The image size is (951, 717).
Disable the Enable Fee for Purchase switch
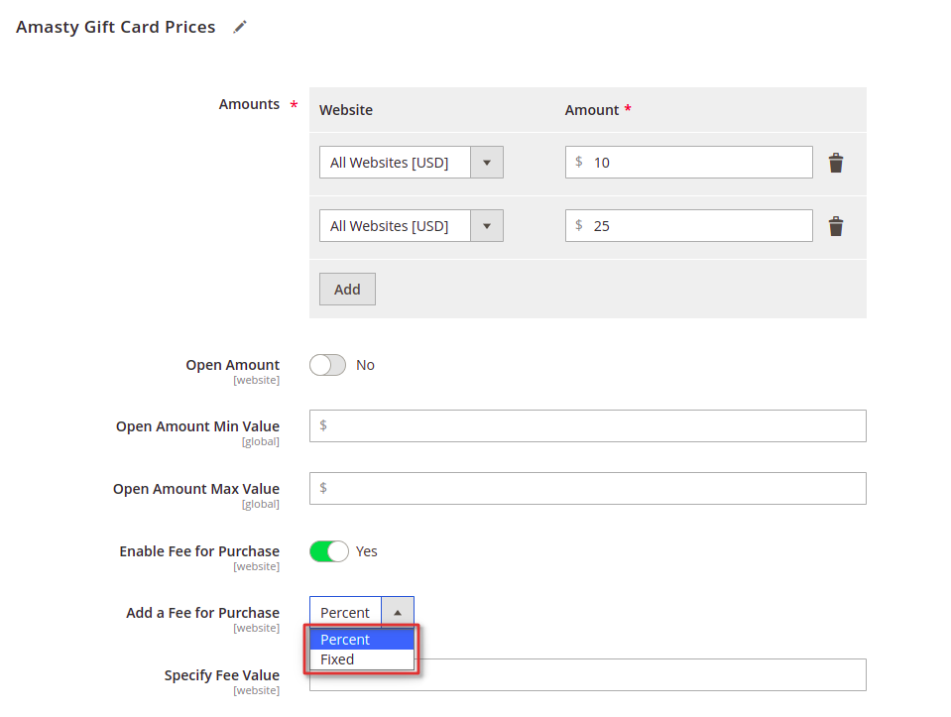328,551
